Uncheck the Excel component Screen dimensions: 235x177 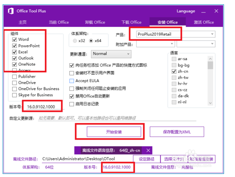coord(14,52)
